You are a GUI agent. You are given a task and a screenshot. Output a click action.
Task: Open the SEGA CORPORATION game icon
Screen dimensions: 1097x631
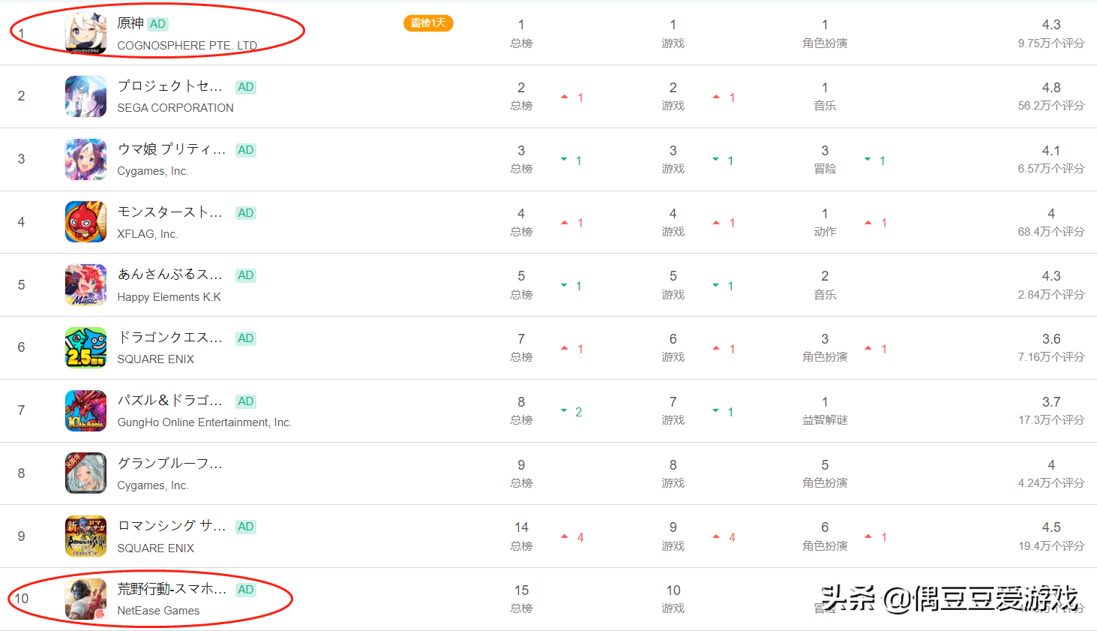click(x=85, y=96)
